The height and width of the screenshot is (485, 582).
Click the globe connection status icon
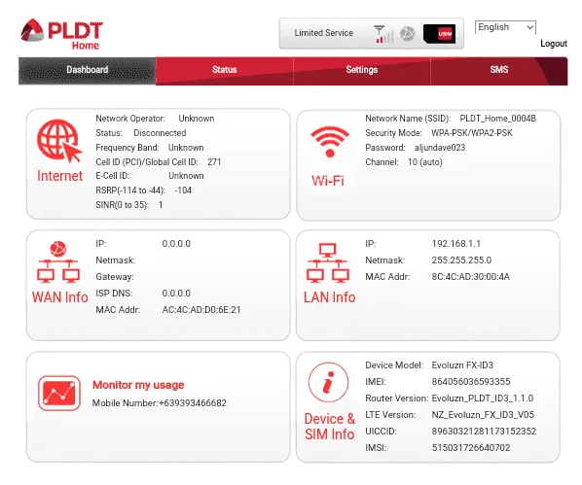tap(407, 34)
